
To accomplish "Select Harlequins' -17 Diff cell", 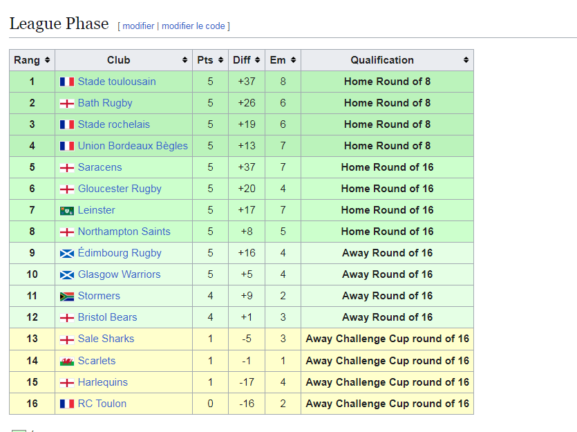I will [247, 382].
